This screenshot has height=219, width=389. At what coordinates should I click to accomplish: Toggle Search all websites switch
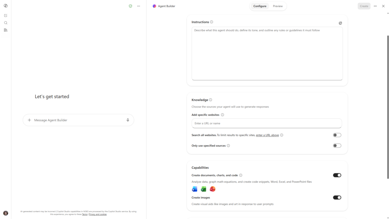[337, 135]
